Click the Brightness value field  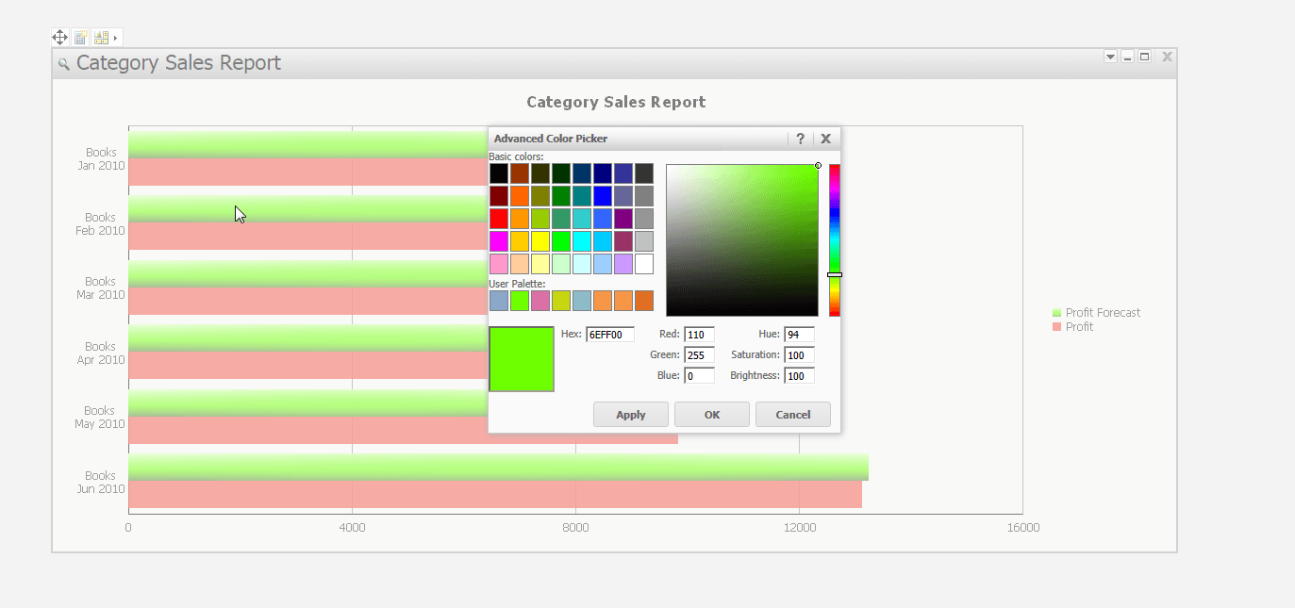[799, 376]
